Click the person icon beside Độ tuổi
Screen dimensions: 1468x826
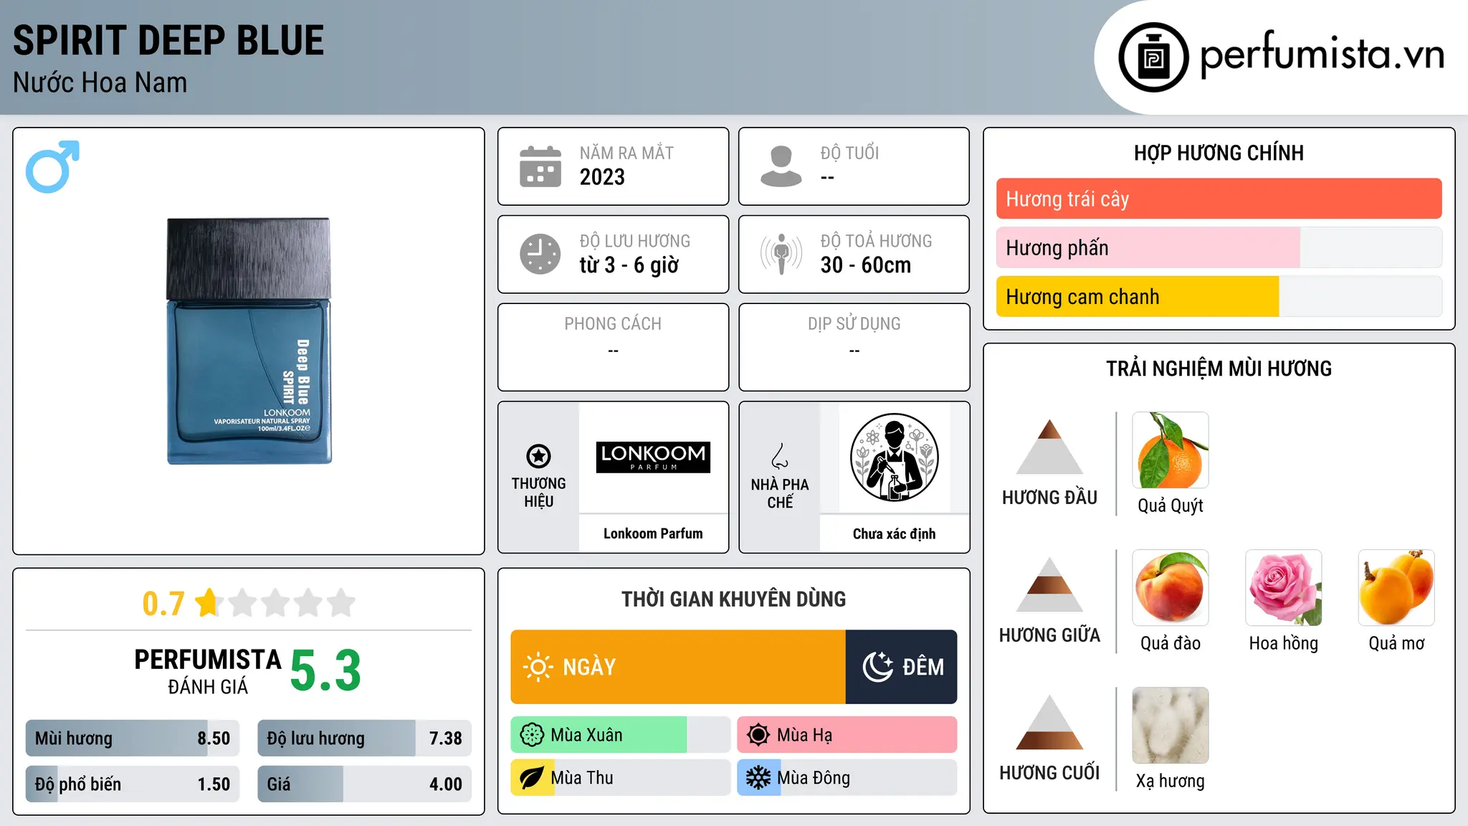point(781,166)
